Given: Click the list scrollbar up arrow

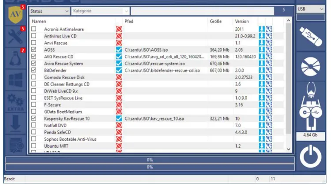Looking at the screenshot, I should pyautogui.click(x=289, y=20).
